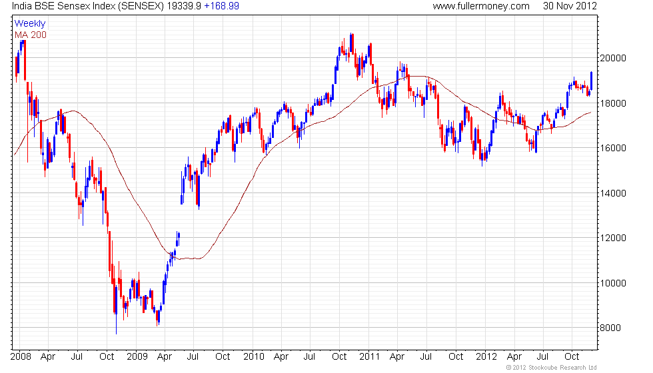This screenshot has width=653, height=373.
Task: Select the 'MA 200' legend label
Action: point(31,35)
